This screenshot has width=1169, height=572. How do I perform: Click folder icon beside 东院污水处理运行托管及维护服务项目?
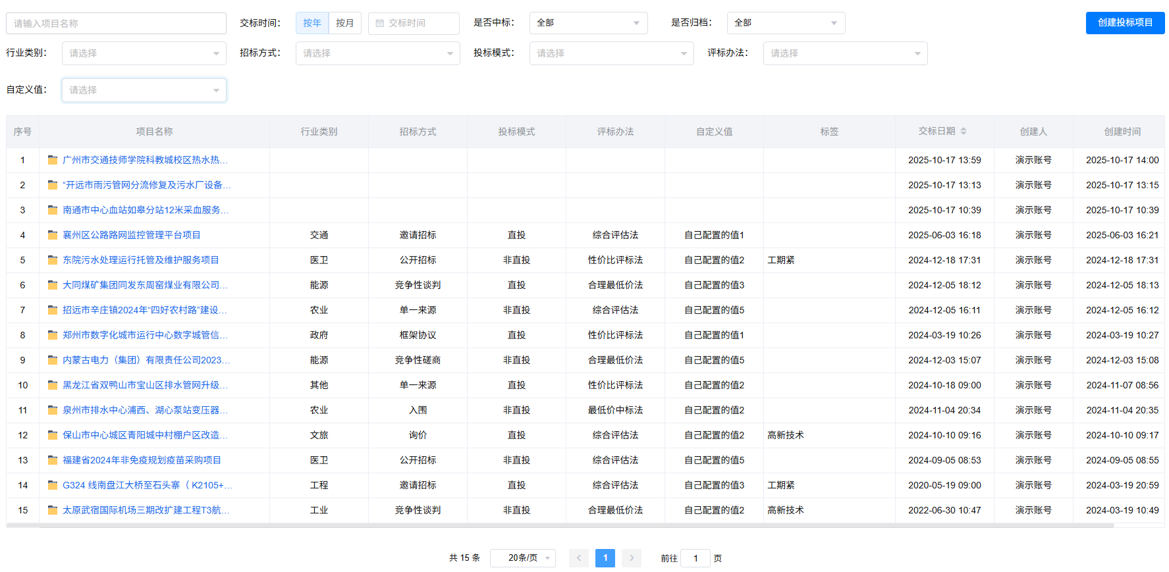(x=53, y=260)
